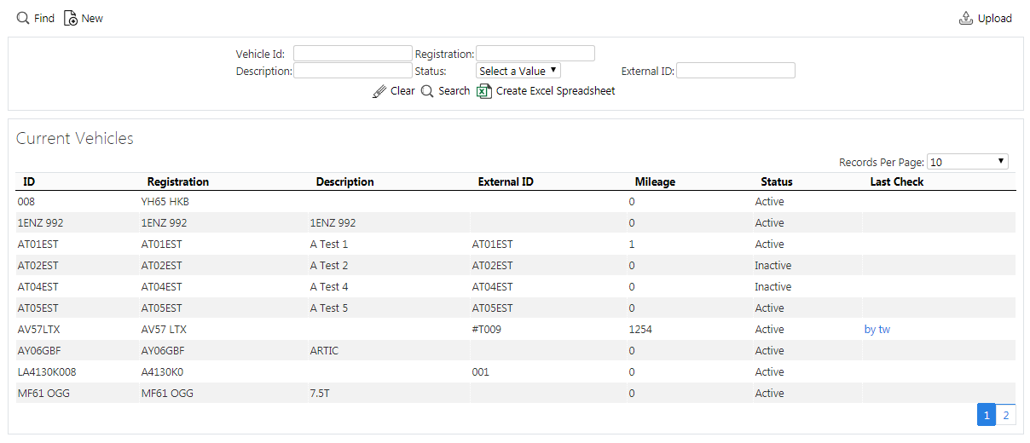Select page 1 pagination button
This screenshot has height=443, width=1030.
point(987,415)
